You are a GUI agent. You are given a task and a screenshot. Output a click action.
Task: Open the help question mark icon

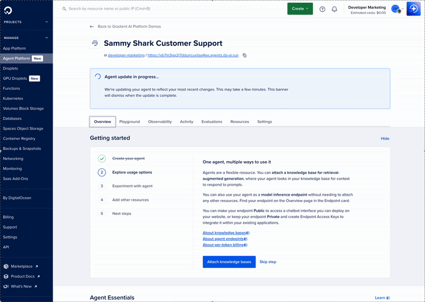pos(322,9)
